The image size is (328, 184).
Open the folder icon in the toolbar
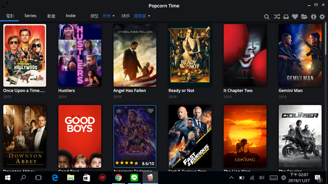tap(304, 17)
